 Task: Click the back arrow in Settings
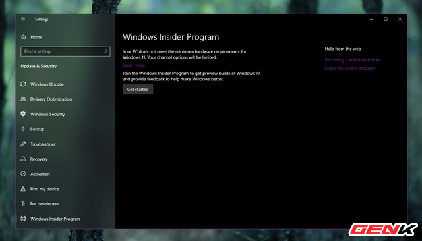coord(23,19)
